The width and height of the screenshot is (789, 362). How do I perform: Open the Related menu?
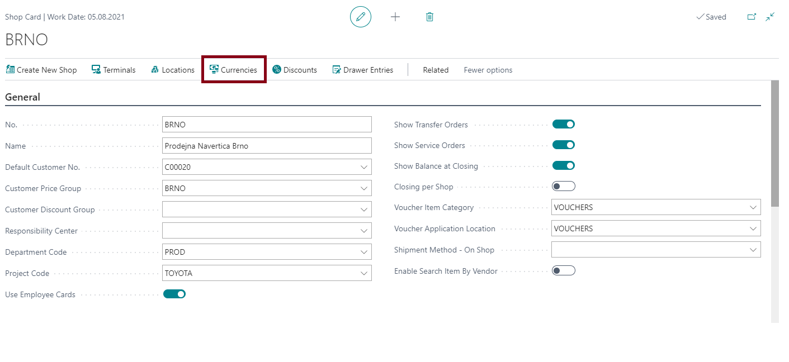pyautogui.click(x=436, y=70)
